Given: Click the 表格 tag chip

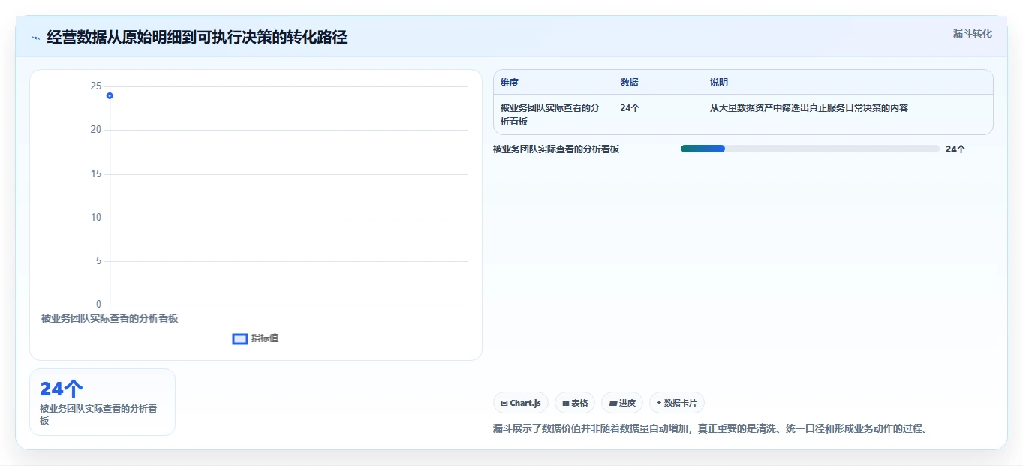Looking at the screenshot, I should point(575,403).
